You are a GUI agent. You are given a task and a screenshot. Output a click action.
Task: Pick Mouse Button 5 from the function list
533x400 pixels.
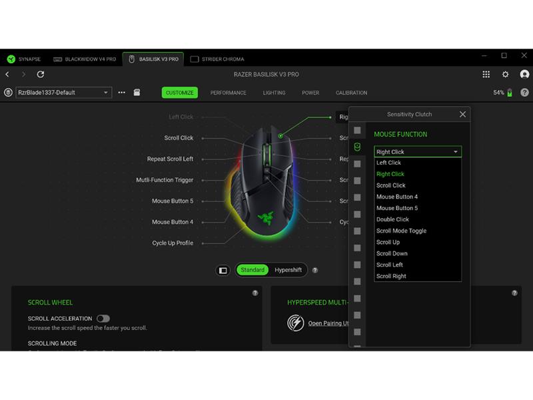point(418,208)
